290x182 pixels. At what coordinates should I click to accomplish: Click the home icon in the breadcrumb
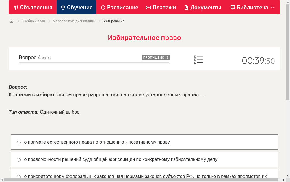point(12,21)
